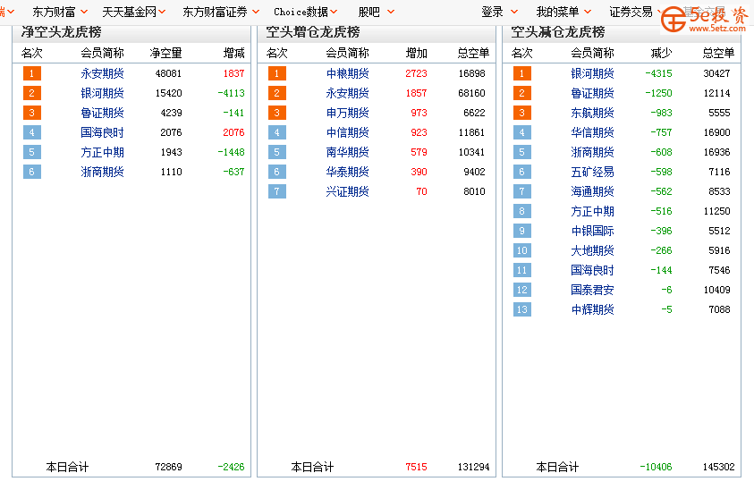Viewport: 754px width, 490px height.
Task: Select decrease value -4315
Action: tap(658, 73)
